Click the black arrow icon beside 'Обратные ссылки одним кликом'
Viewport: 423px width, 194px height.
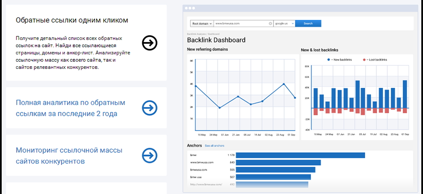pyautogui.click(x=149, y=43)
